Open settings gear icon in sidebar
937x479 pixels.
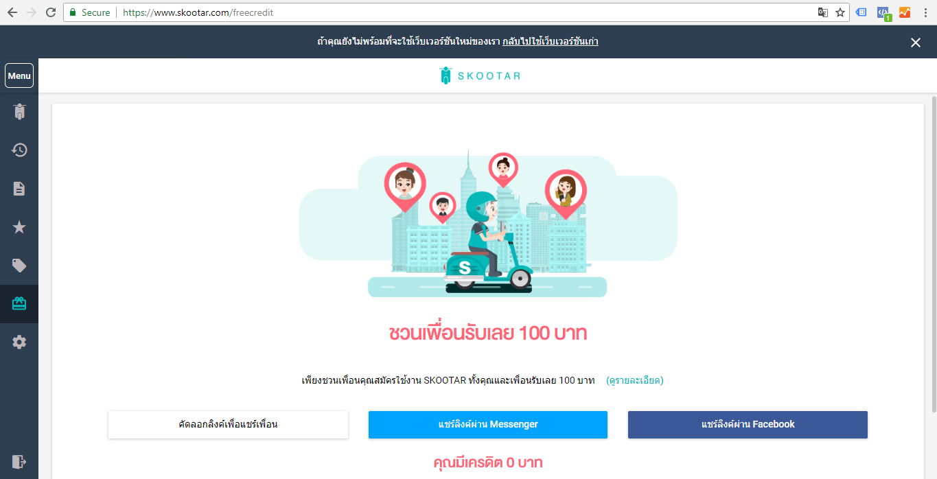[19, 342]
